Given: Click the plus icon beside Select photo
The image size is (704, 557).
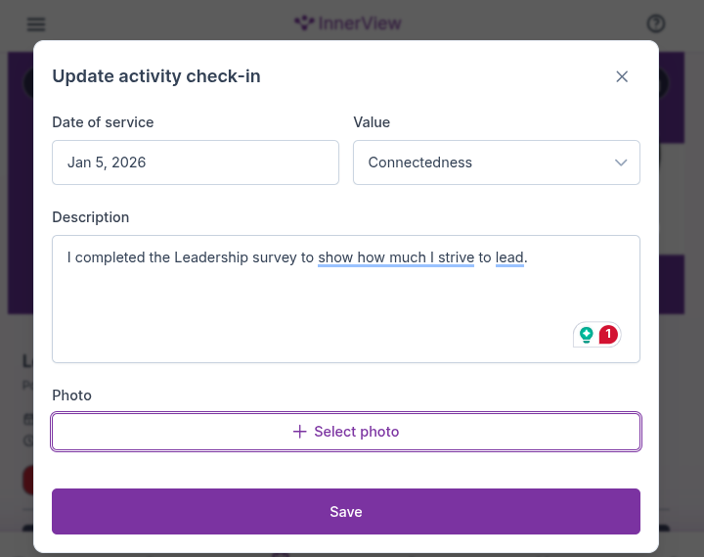Looking at the screenshot, I should coord(299,432).
